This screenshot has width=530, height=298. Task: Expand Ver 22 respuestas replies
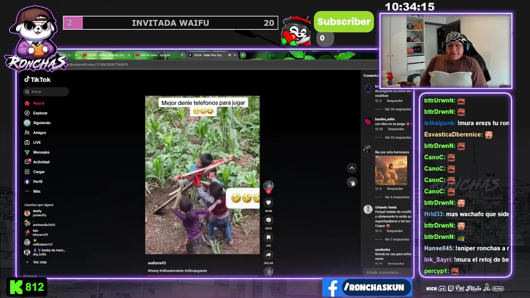[398, 137]
